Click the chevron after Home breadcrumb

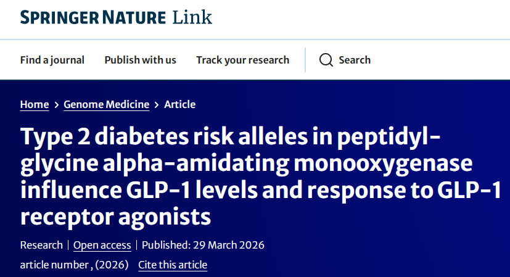coord(56,105)
